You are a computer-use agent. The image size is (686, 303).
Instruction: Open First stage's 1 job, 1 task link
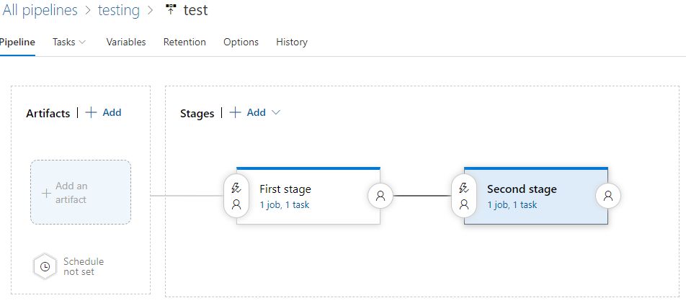[285, 204]
